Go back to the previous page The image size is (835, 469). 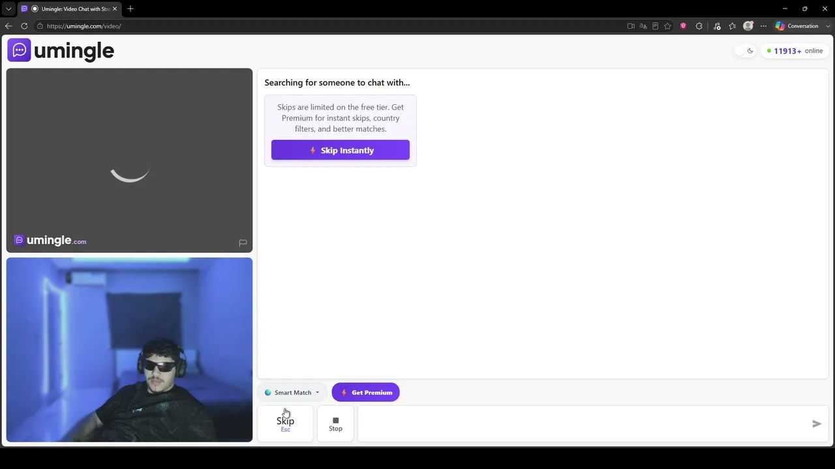pos(8,26)
